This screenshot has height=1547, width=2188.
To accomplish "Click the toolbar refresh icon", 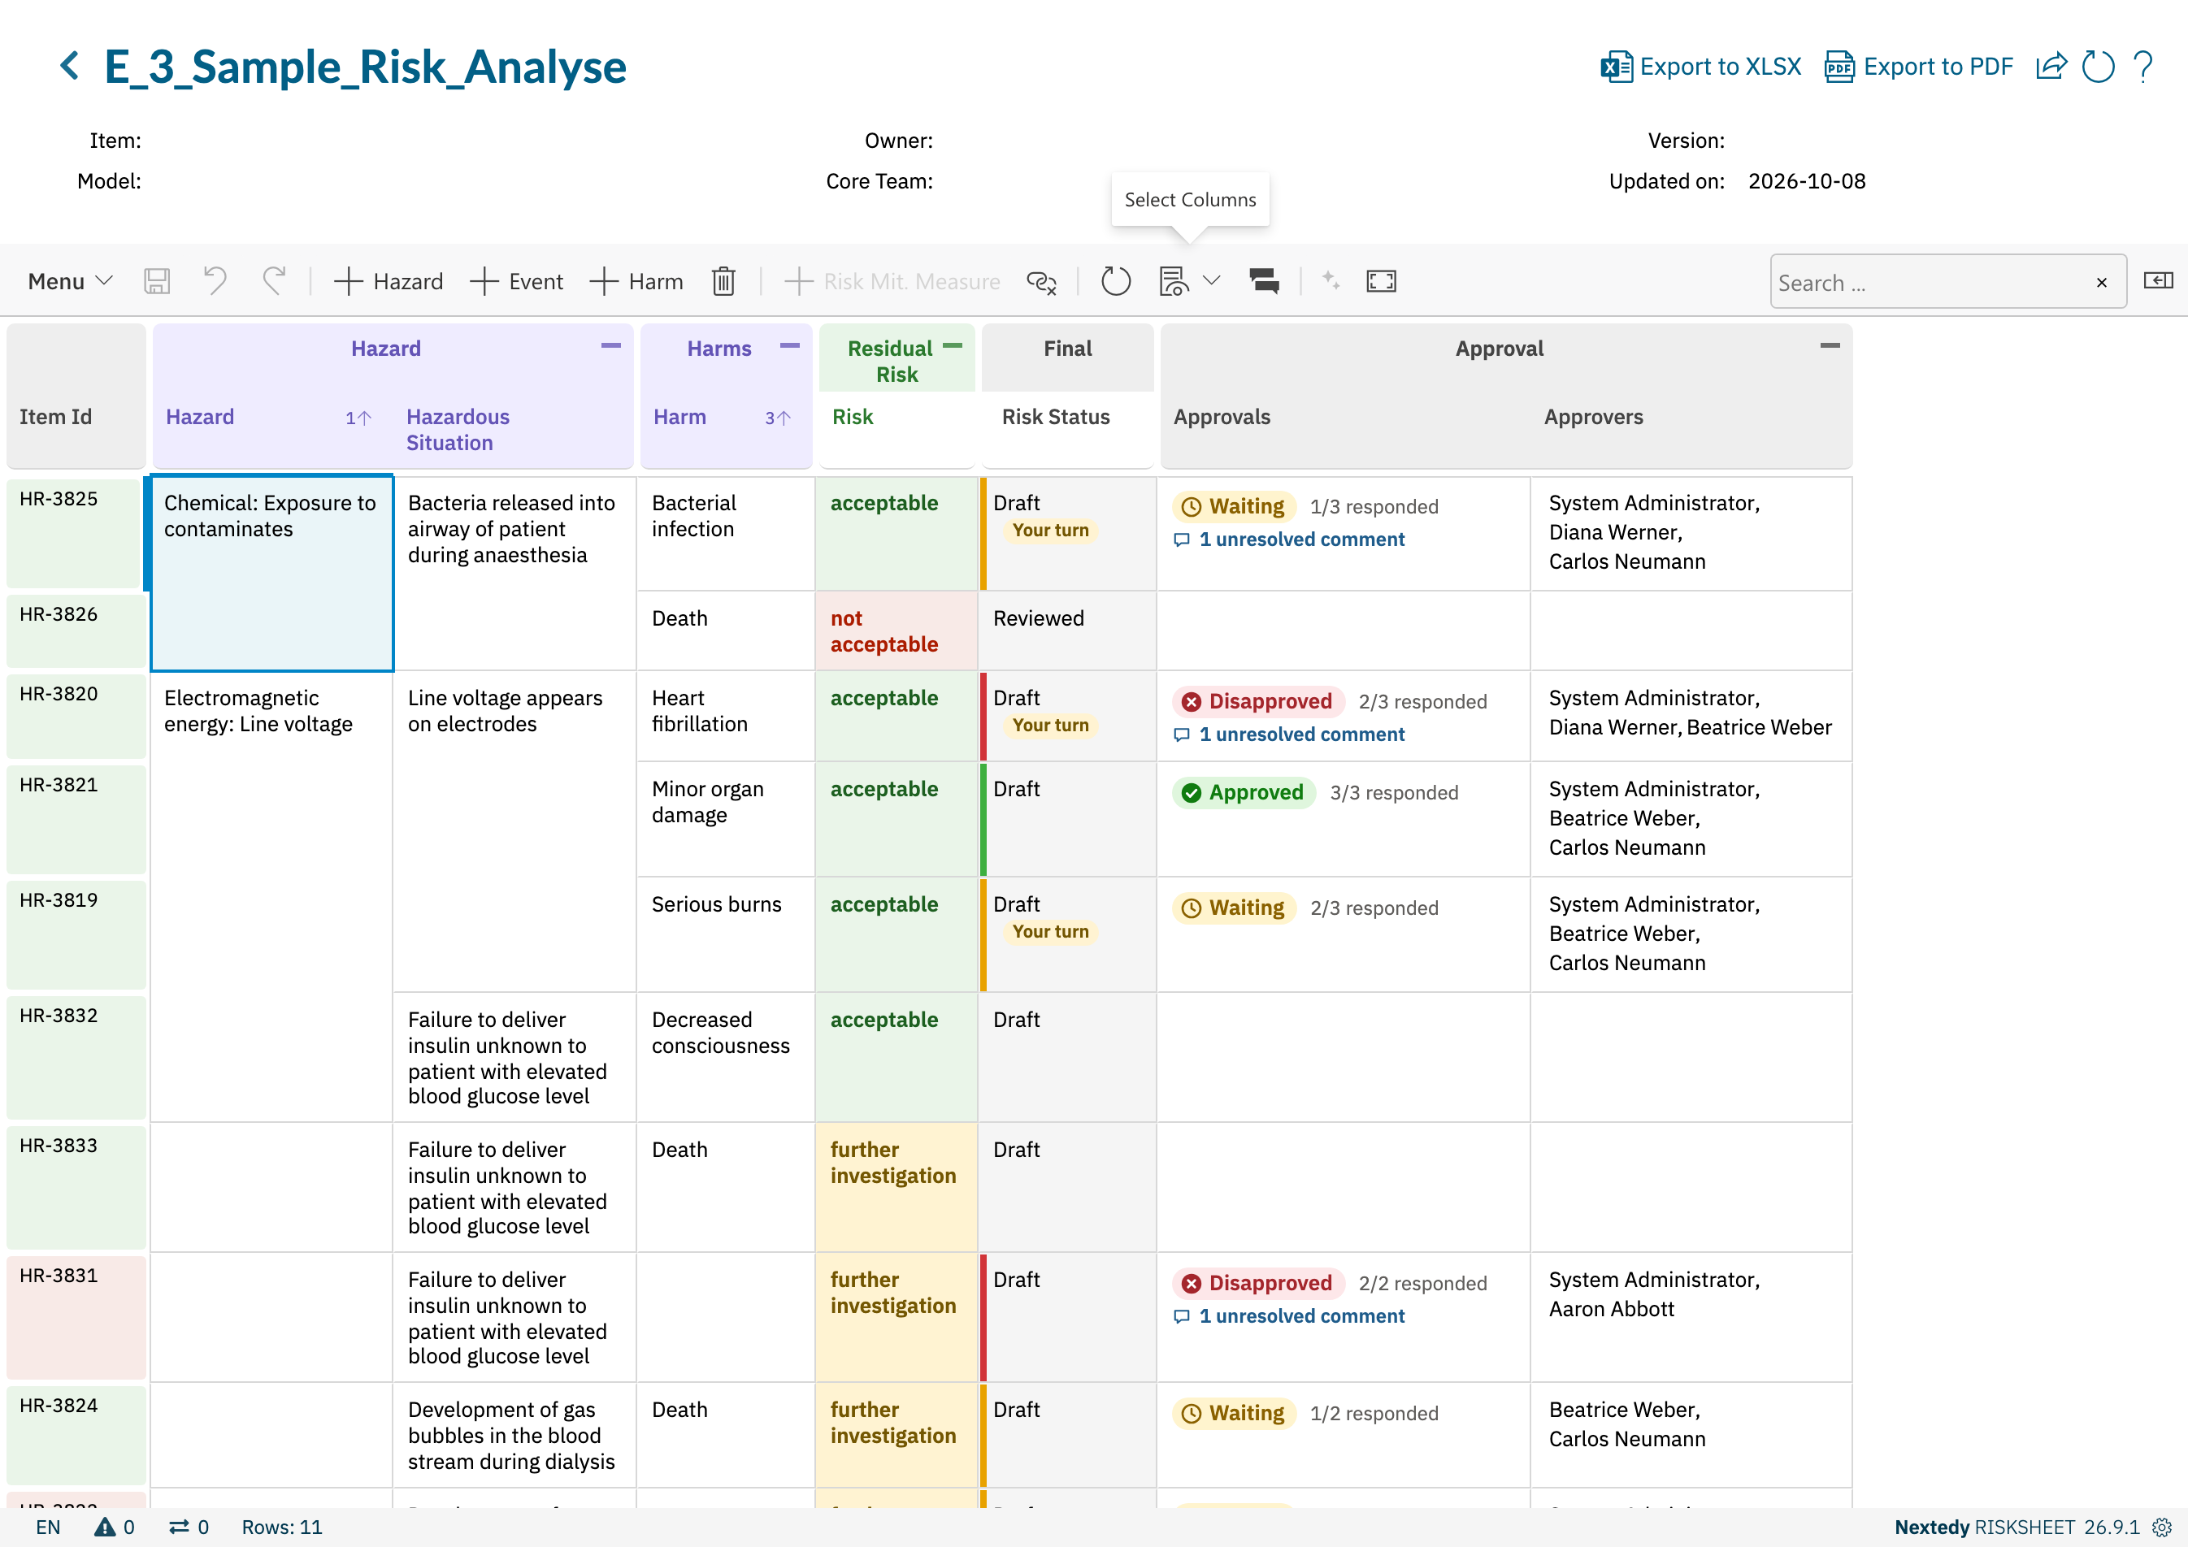I will pyautogui.click(x=1115, y=281).
